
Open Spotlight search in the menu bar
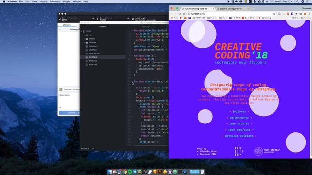pos(298,1)
